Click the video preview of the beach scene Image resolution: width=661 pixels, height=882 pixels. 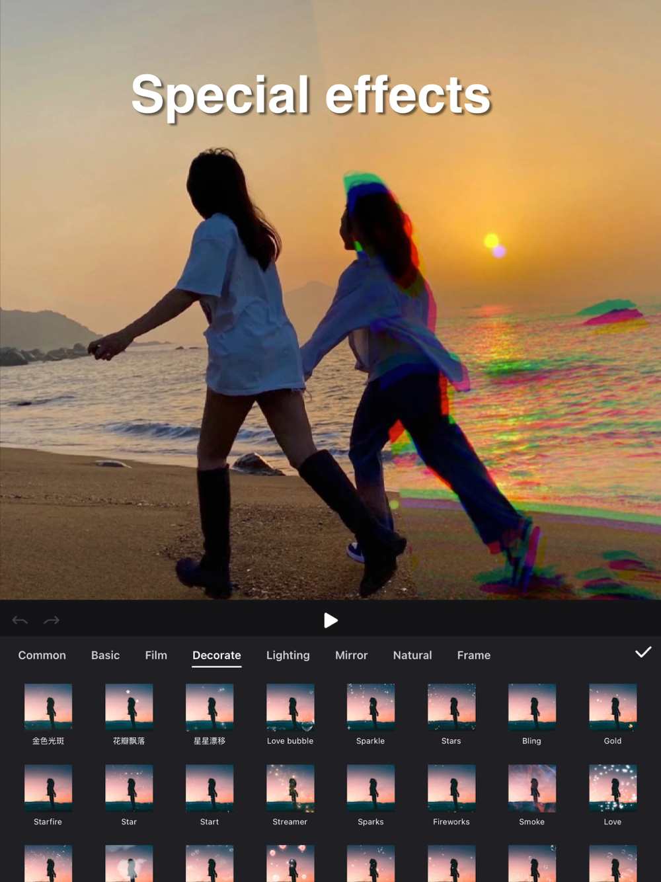[330, 300]
